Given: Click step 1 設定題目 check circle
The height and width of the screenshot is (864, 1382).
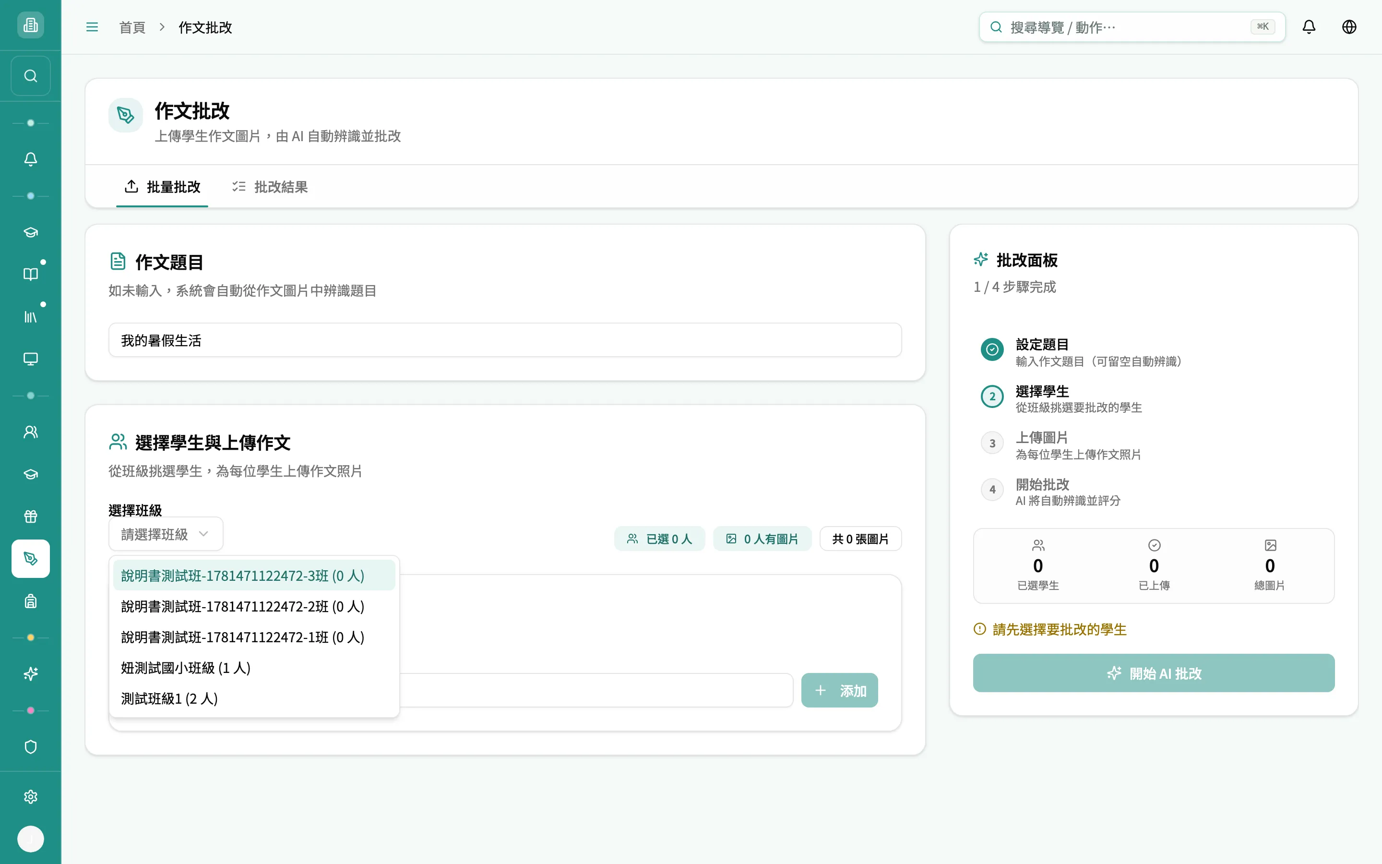Looking at the screenshot, I should (x=992, y=349).
